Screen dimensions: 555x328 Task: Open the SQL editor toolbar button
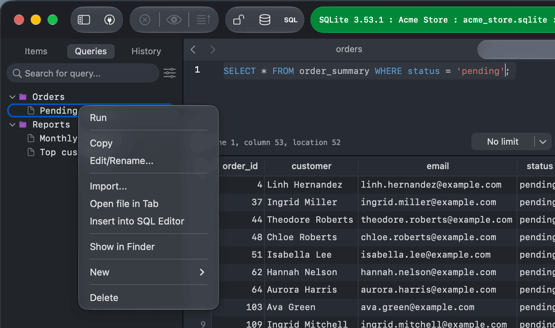pyautogui.click(x=291, y=20)
